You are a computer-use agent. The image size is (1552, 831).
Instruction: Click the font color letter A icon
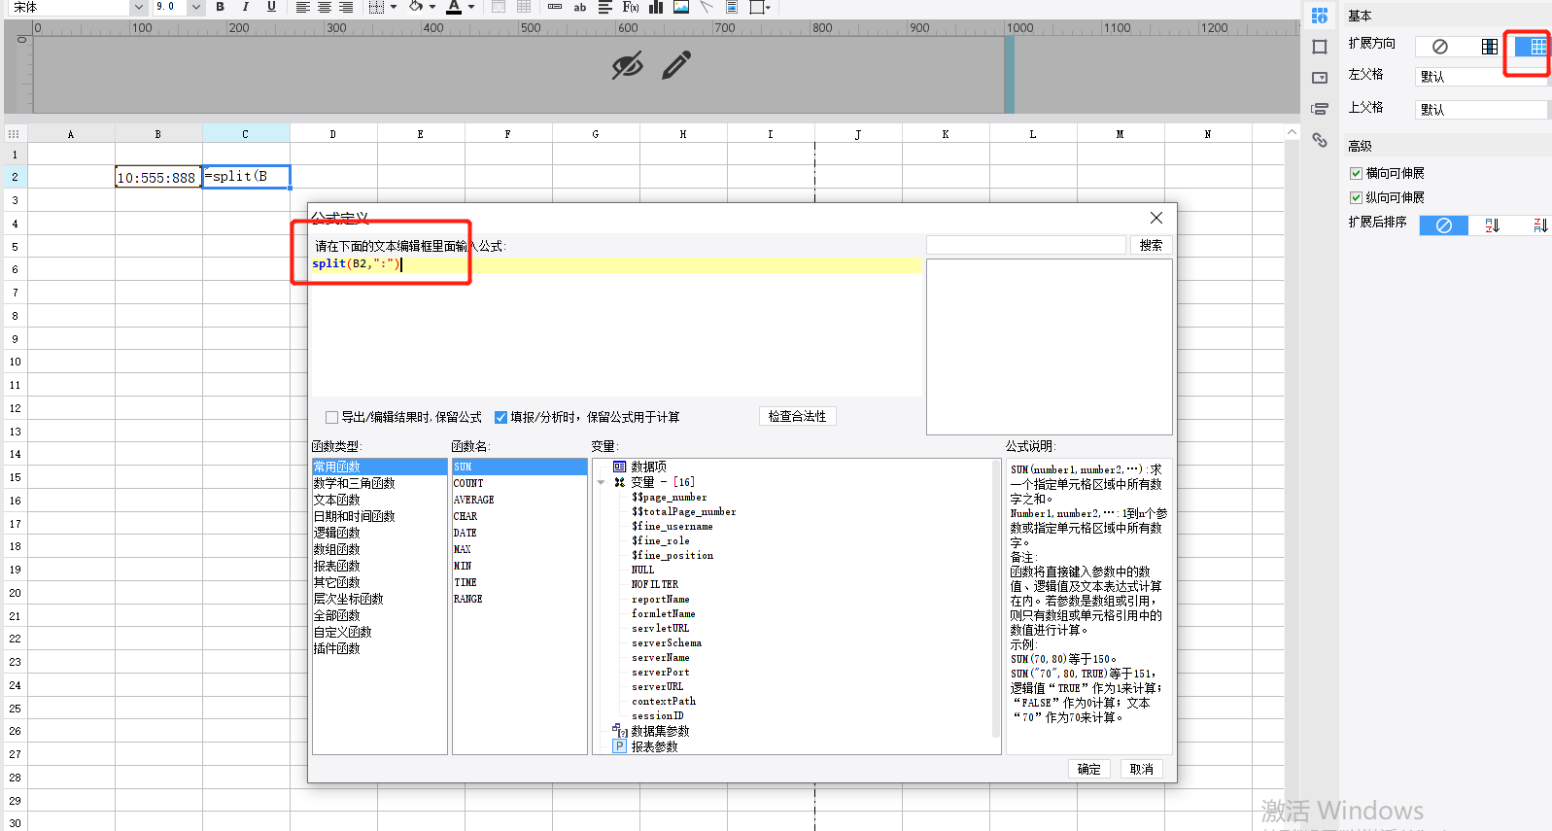pos(454,7)
